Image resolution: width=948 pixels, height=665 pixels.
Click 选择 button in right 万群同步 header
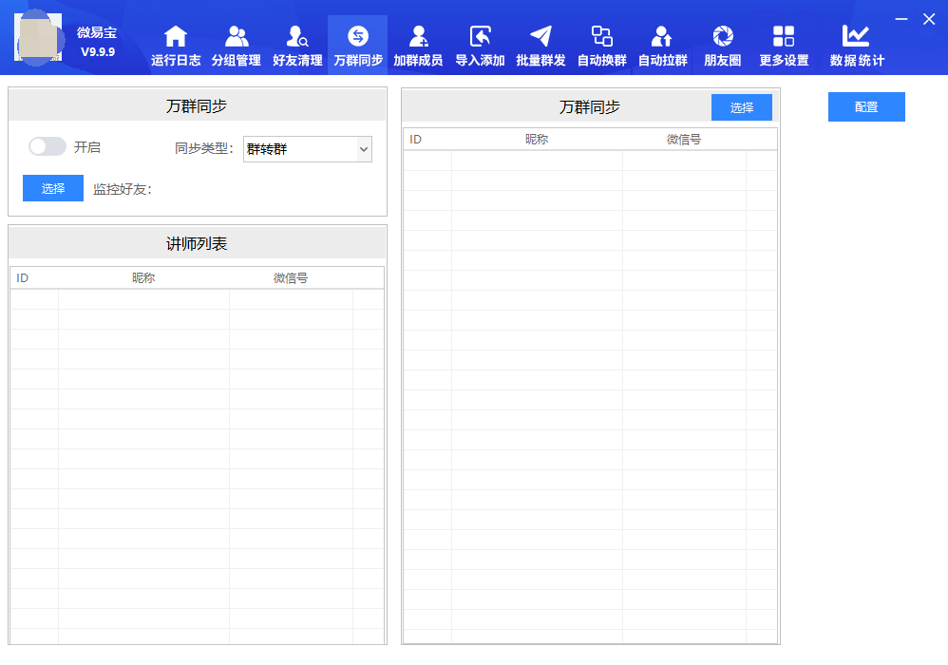[742, 107]
